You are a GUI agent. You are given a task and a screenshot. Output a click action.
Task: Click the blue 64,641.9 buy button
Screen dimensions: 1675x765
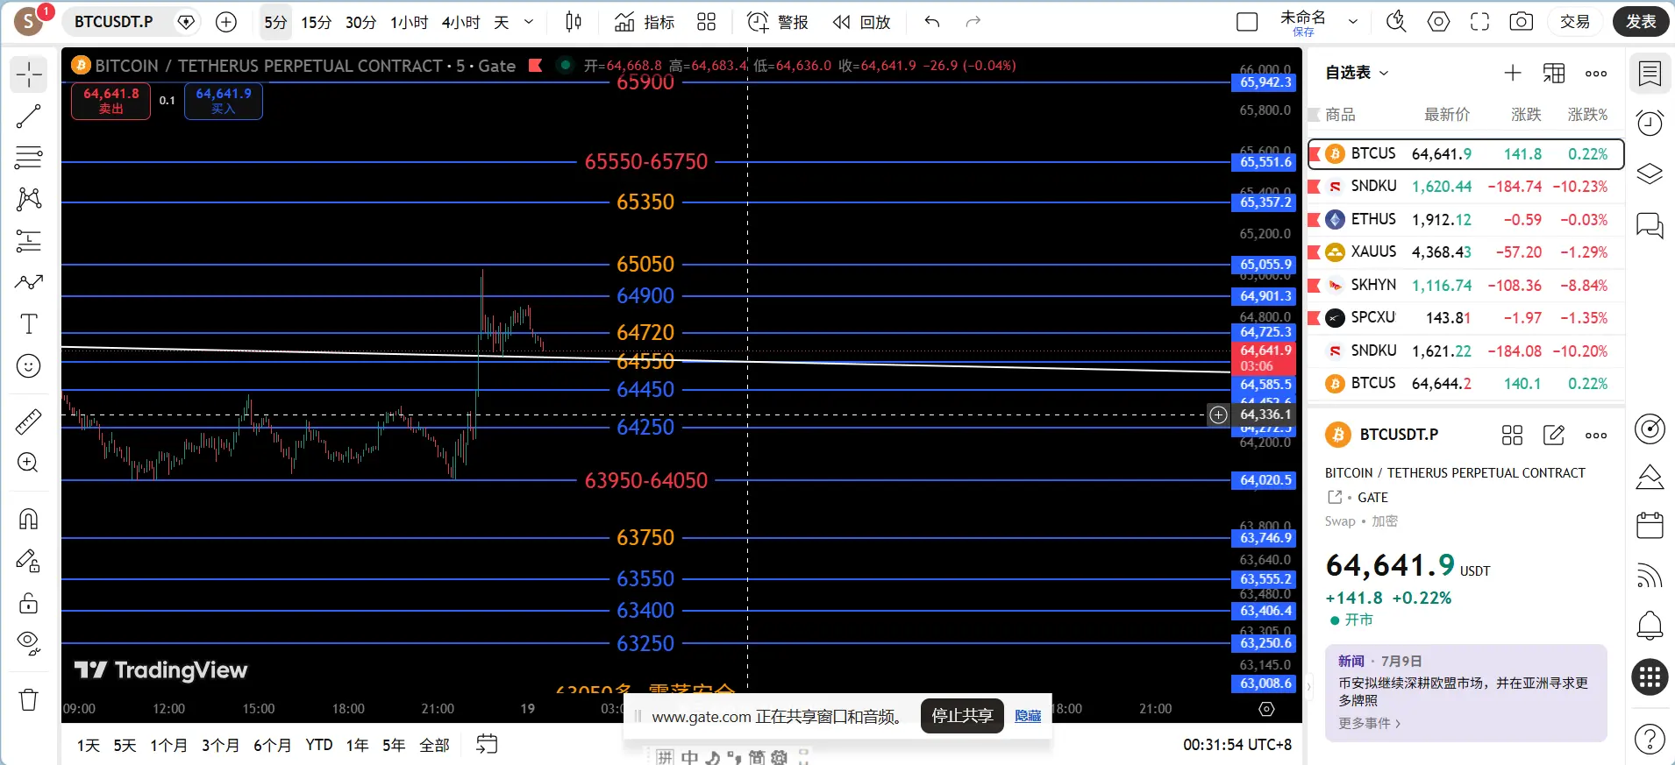(224, 101)
